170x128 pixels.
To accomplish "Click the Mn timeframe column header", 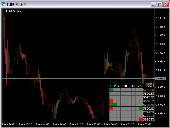I will pyautogui.click(x=111, y=86).
